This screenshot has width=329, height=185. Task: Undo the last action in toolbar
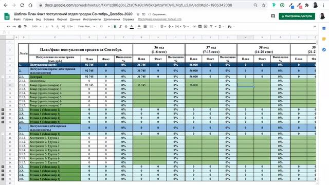coord(8,27)
